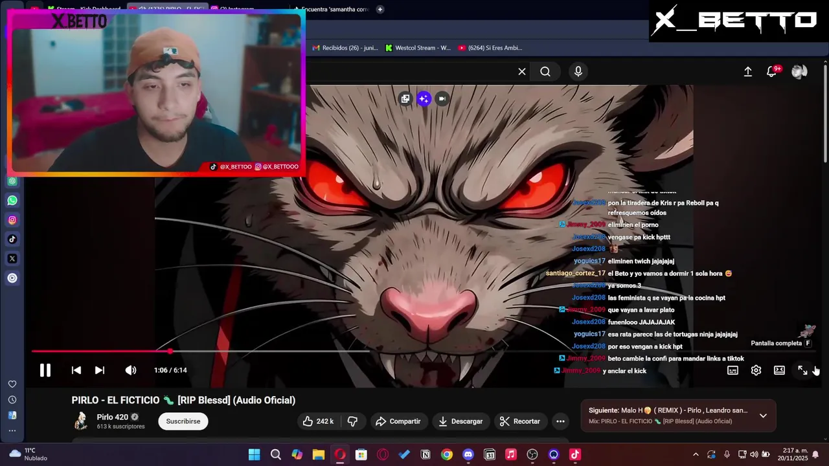Image resolution: width=829 pixels, height=466 pixels.
Task: Start voice search with the microphone
Action: [x=578, y=72]
